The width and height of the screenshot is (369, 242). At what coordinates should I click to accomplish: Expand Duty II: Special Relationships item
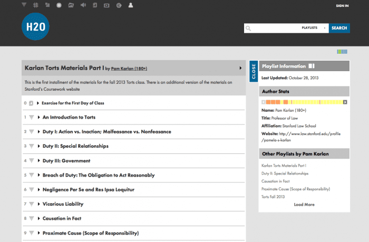pyautogui.click(x=38, y=146)
